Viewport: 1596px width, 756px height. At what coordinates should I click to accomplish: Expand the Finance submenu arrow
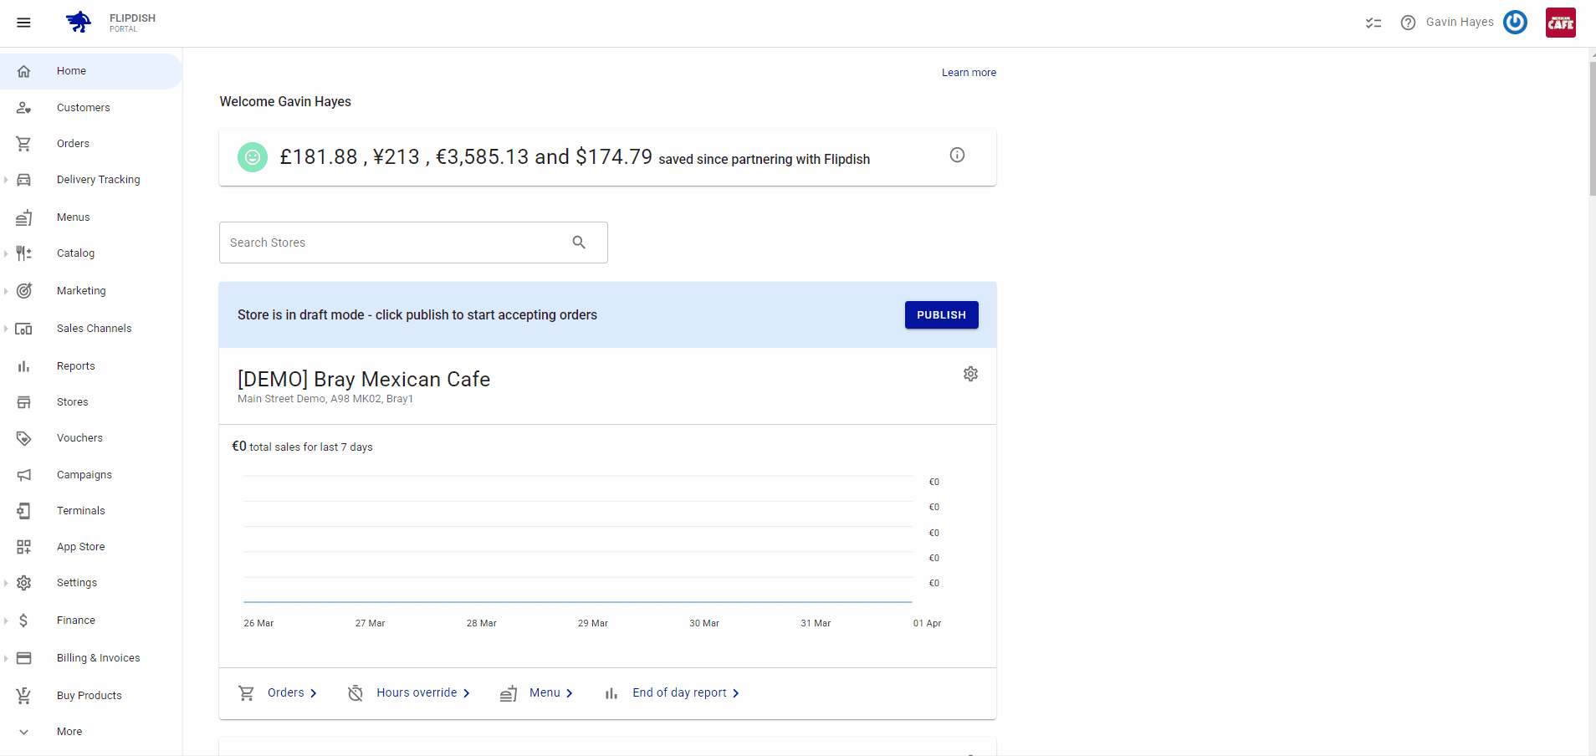click(x=6, y=621)
